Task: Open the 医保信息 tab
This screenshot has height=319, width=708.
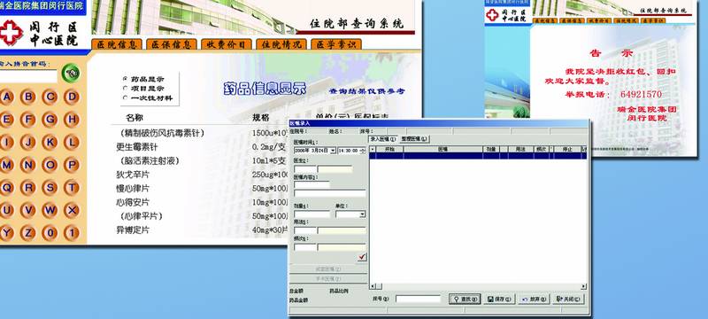Action: tap(172, 44)
